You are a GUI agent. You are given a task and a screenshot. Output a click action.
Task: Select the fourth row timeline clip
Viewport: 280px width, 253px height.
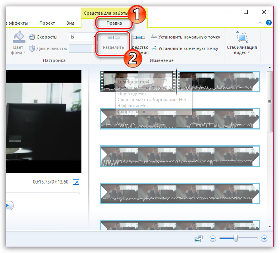pos(180,193)
